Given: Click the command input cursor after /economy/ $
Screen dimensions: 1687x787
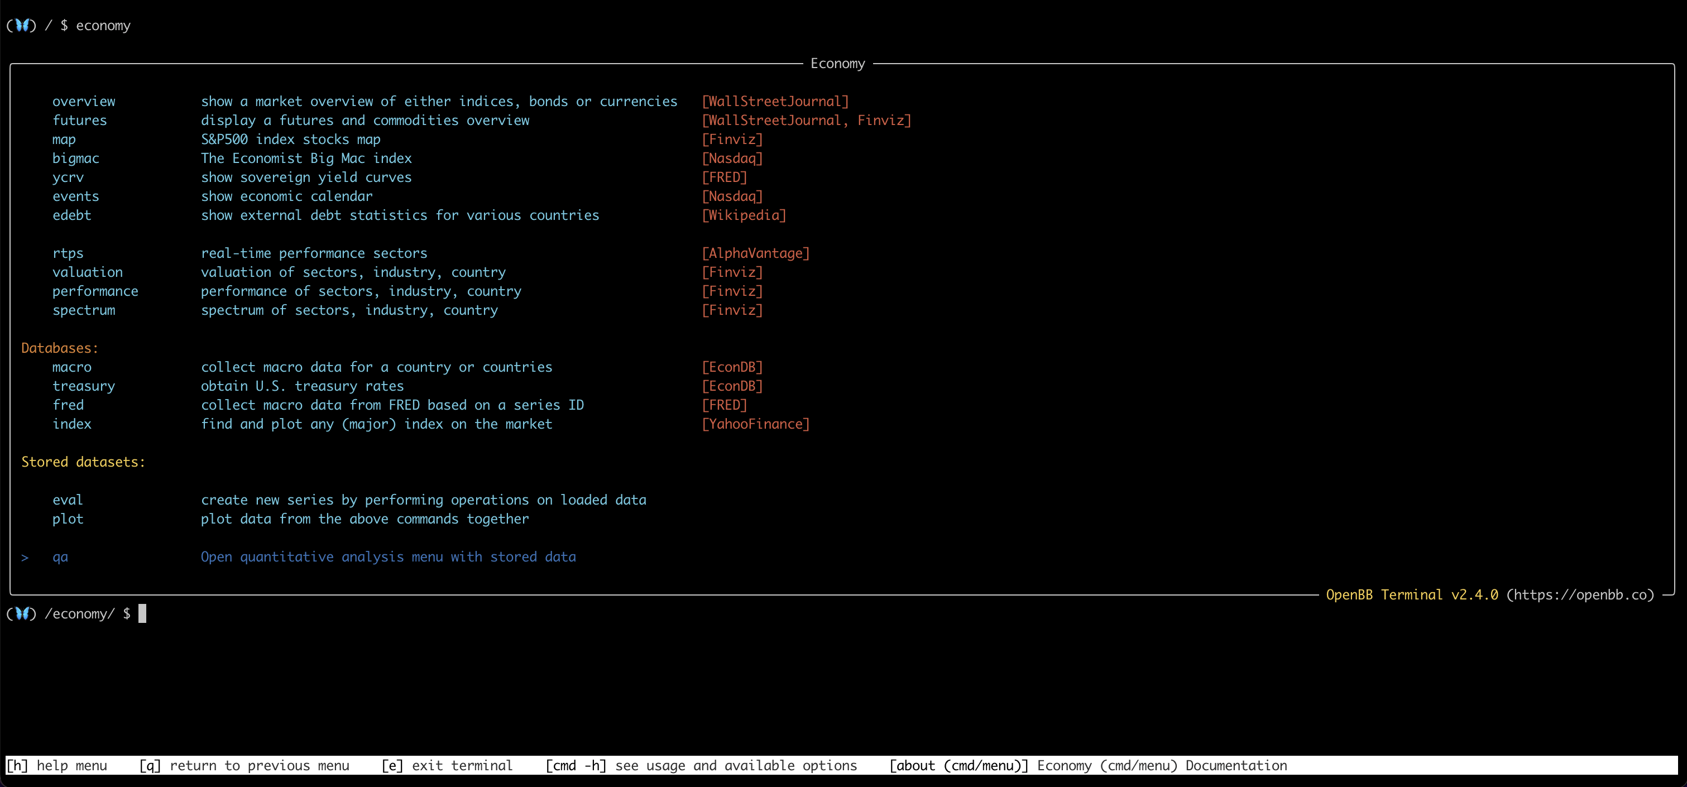Looking at the screenshot, I should coord(142,613).
